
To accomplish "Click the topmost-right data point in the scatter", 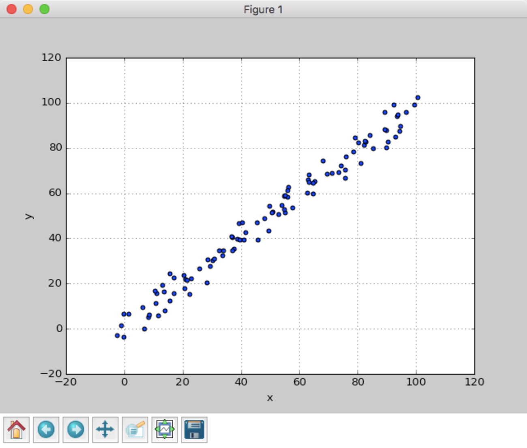I will click(418, 98).
